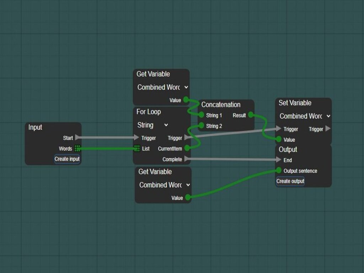Open the bottom Get Variable's Combined Word dropdown
The image size is (364, 273).
[x=164, y=185]
